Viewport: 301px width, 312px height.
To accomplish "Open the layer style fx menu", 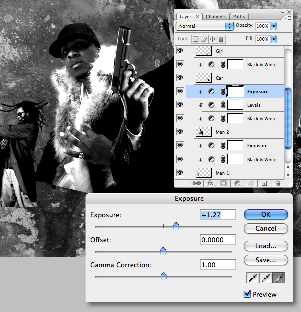I will [211, 183].
